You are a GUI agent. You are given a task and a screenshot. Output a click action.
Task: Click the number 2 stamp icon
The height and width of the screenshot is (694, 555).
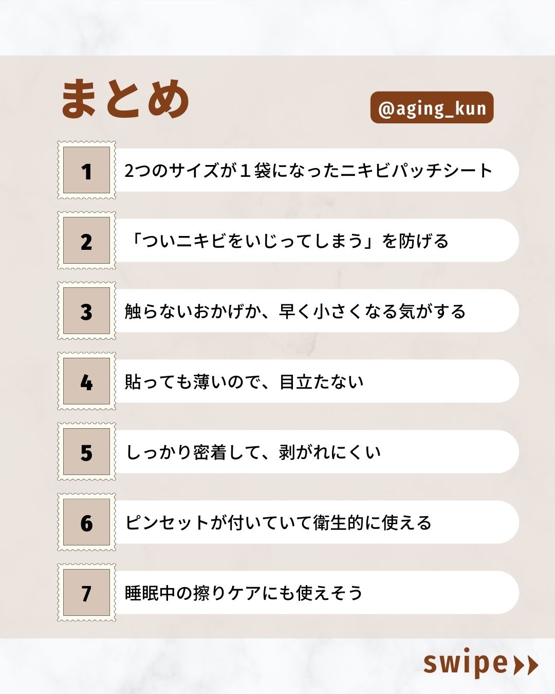click(86, 241)
